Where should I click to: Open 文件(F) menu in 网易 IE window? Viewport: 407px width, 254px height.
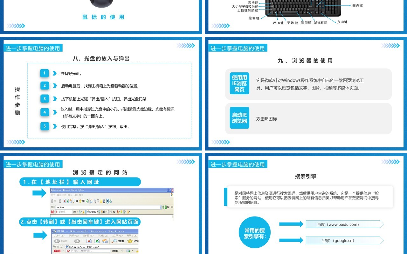click(x=59, y=236)
